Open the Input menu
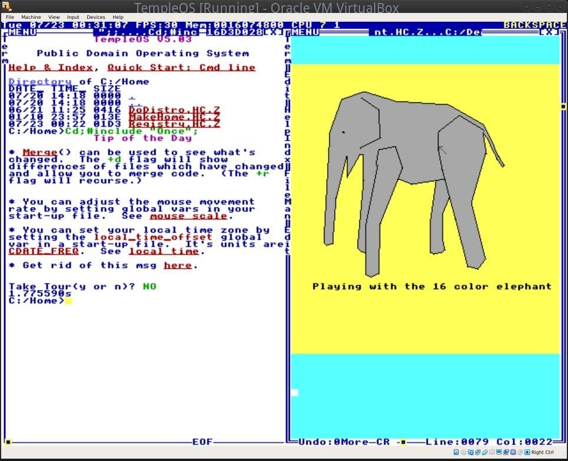Screen dimensions: 568x461 73,17
